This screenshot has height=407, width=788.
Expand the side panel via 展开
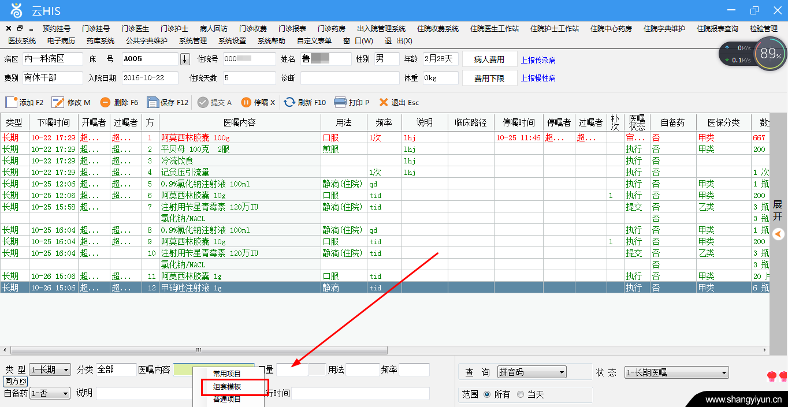tap(778, 210)
